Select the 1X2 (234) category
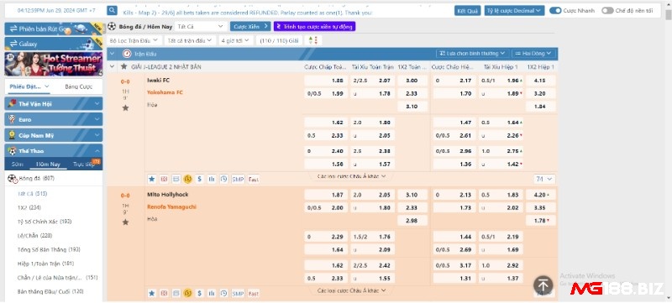672x303 pixels. tap(29, 207)
